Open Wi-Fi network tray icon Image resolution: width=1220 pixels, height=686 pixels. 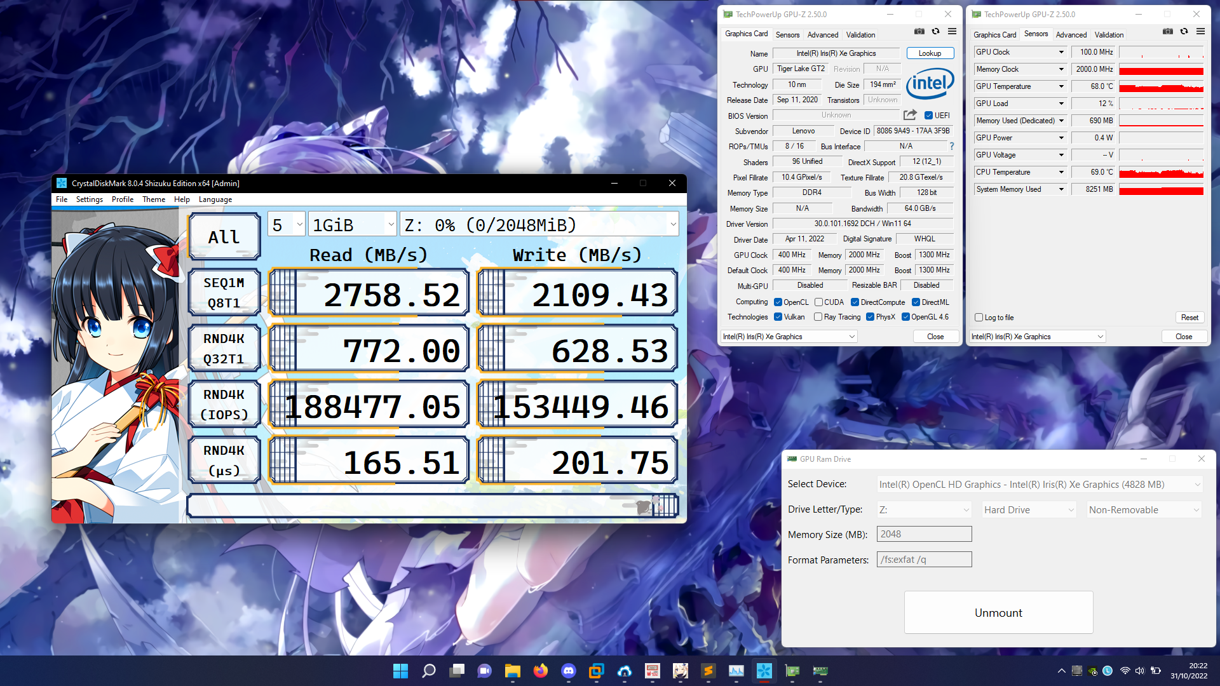pos(1125,671)
